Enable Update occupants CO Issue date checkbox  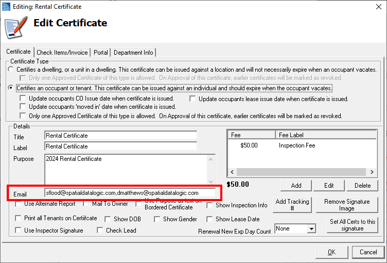[23, 98]
